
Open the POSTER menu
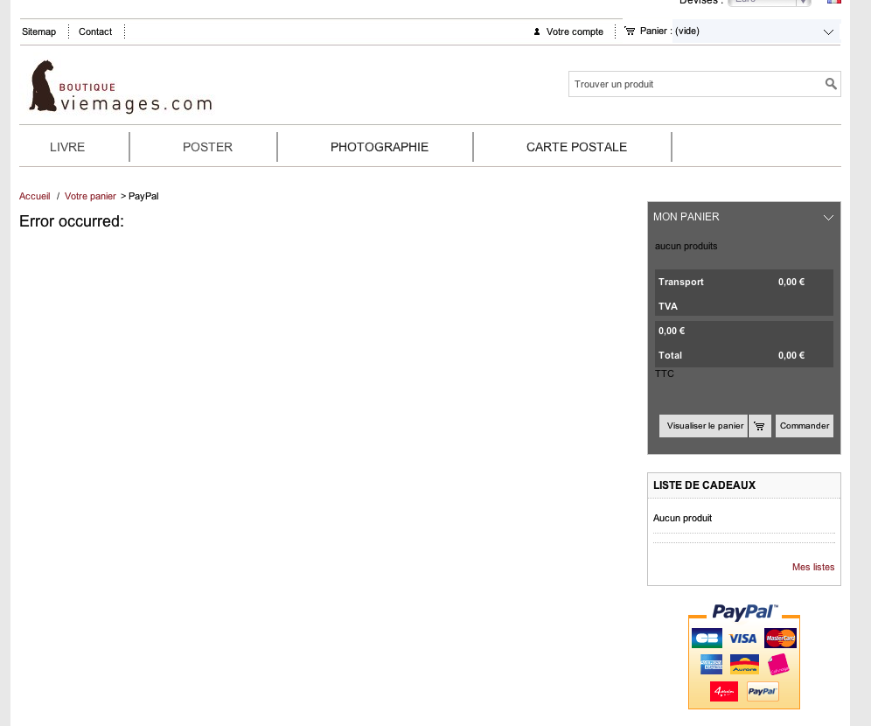pos(208,147)
